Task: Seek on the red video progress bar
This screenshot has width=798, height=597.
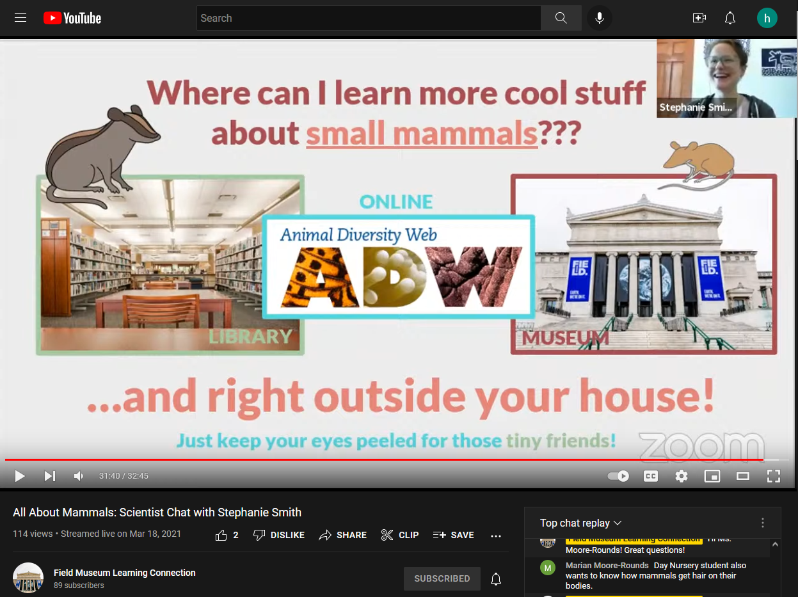Action: tap(397, 459)
